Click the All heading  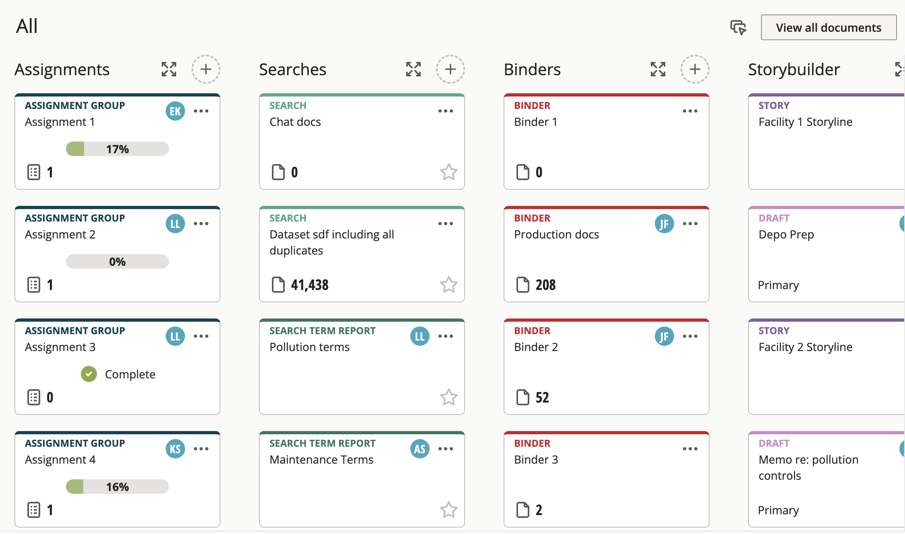click(x=27, y=26)
